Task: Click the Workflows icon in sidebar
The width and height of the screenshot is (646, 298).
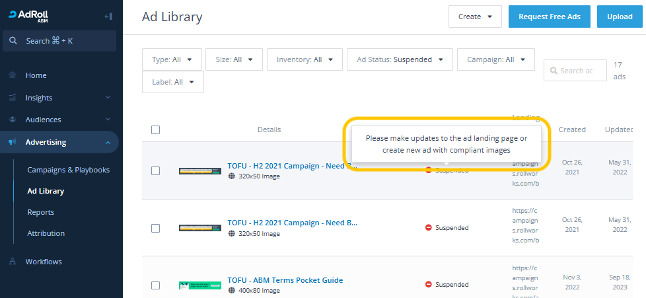Action: click(x=13, y=262)
